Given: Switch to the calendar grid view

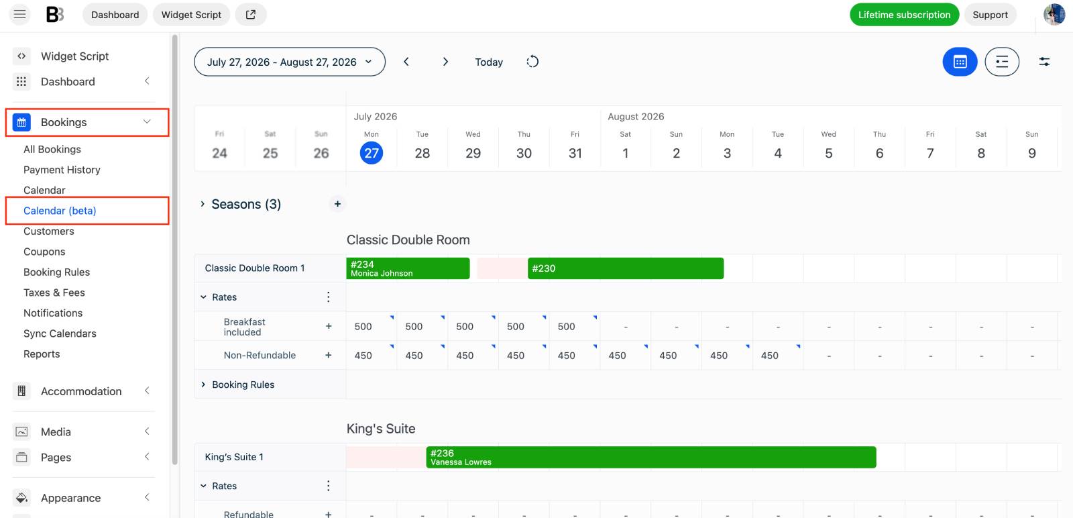Looking at the screenshot, I should (960, 62).
